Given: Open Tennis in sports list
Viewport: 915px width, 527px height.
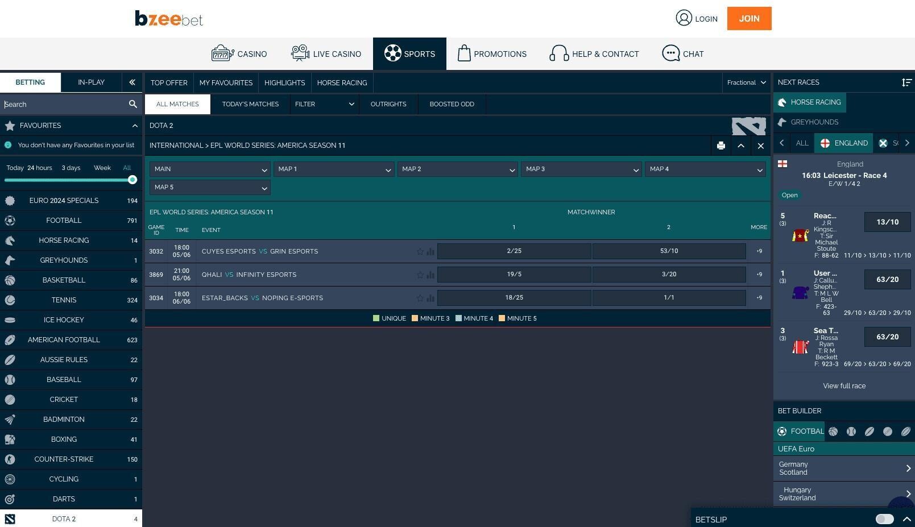Looking at the screenshot, I should (x=71, y=300).
